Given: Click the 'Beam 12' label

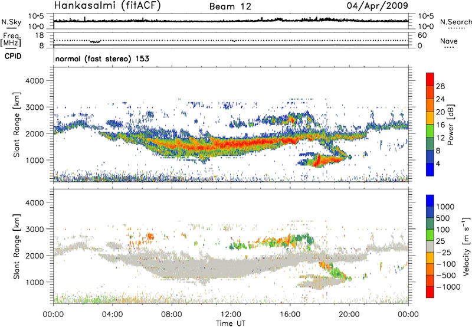Looking at the screenshot, I should pos(230,6).
